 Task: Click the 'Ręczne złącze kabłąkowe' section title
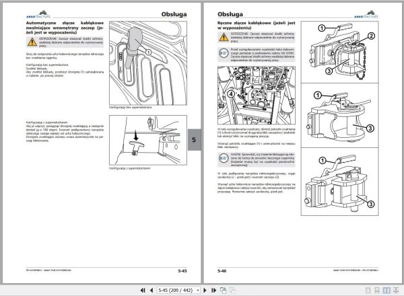(x=257, y=25)
